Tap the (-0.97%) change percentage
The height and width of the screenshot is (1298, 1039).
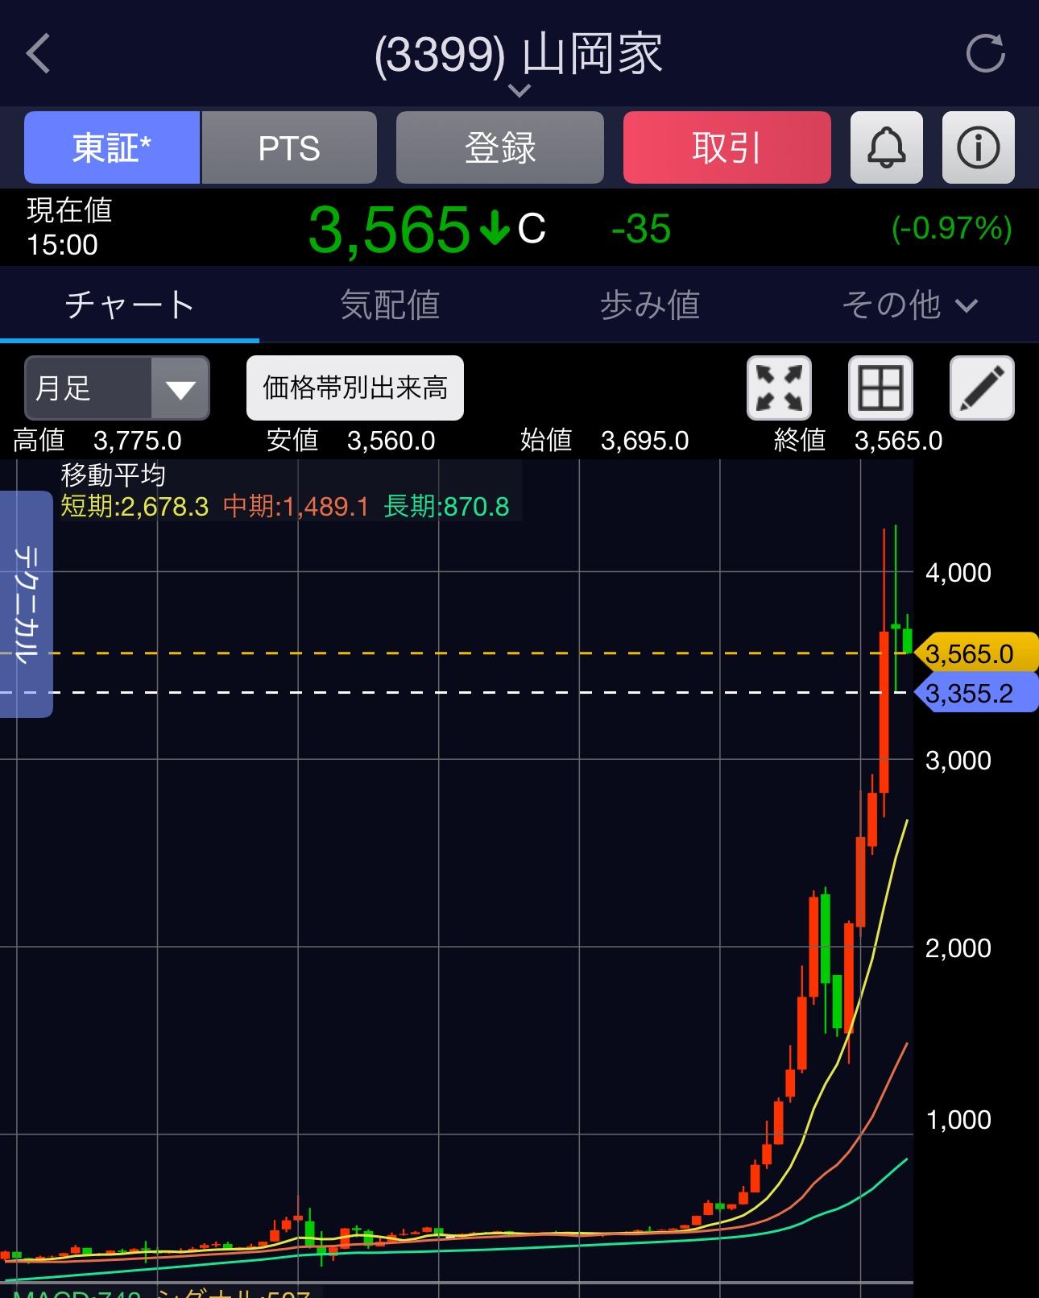(951, 229)
